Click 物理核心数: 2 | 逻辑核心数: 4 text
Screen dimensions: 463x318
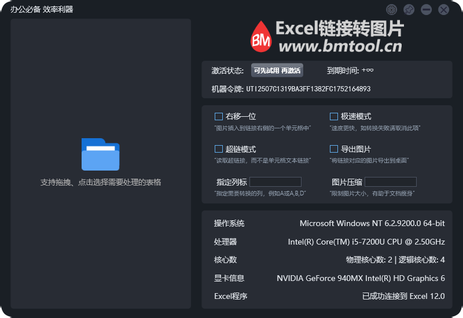tap(395, 260)
